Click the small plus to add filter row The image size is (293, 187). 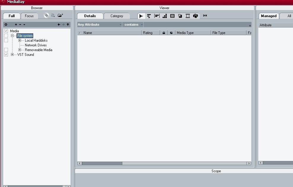tap(250, 26)
